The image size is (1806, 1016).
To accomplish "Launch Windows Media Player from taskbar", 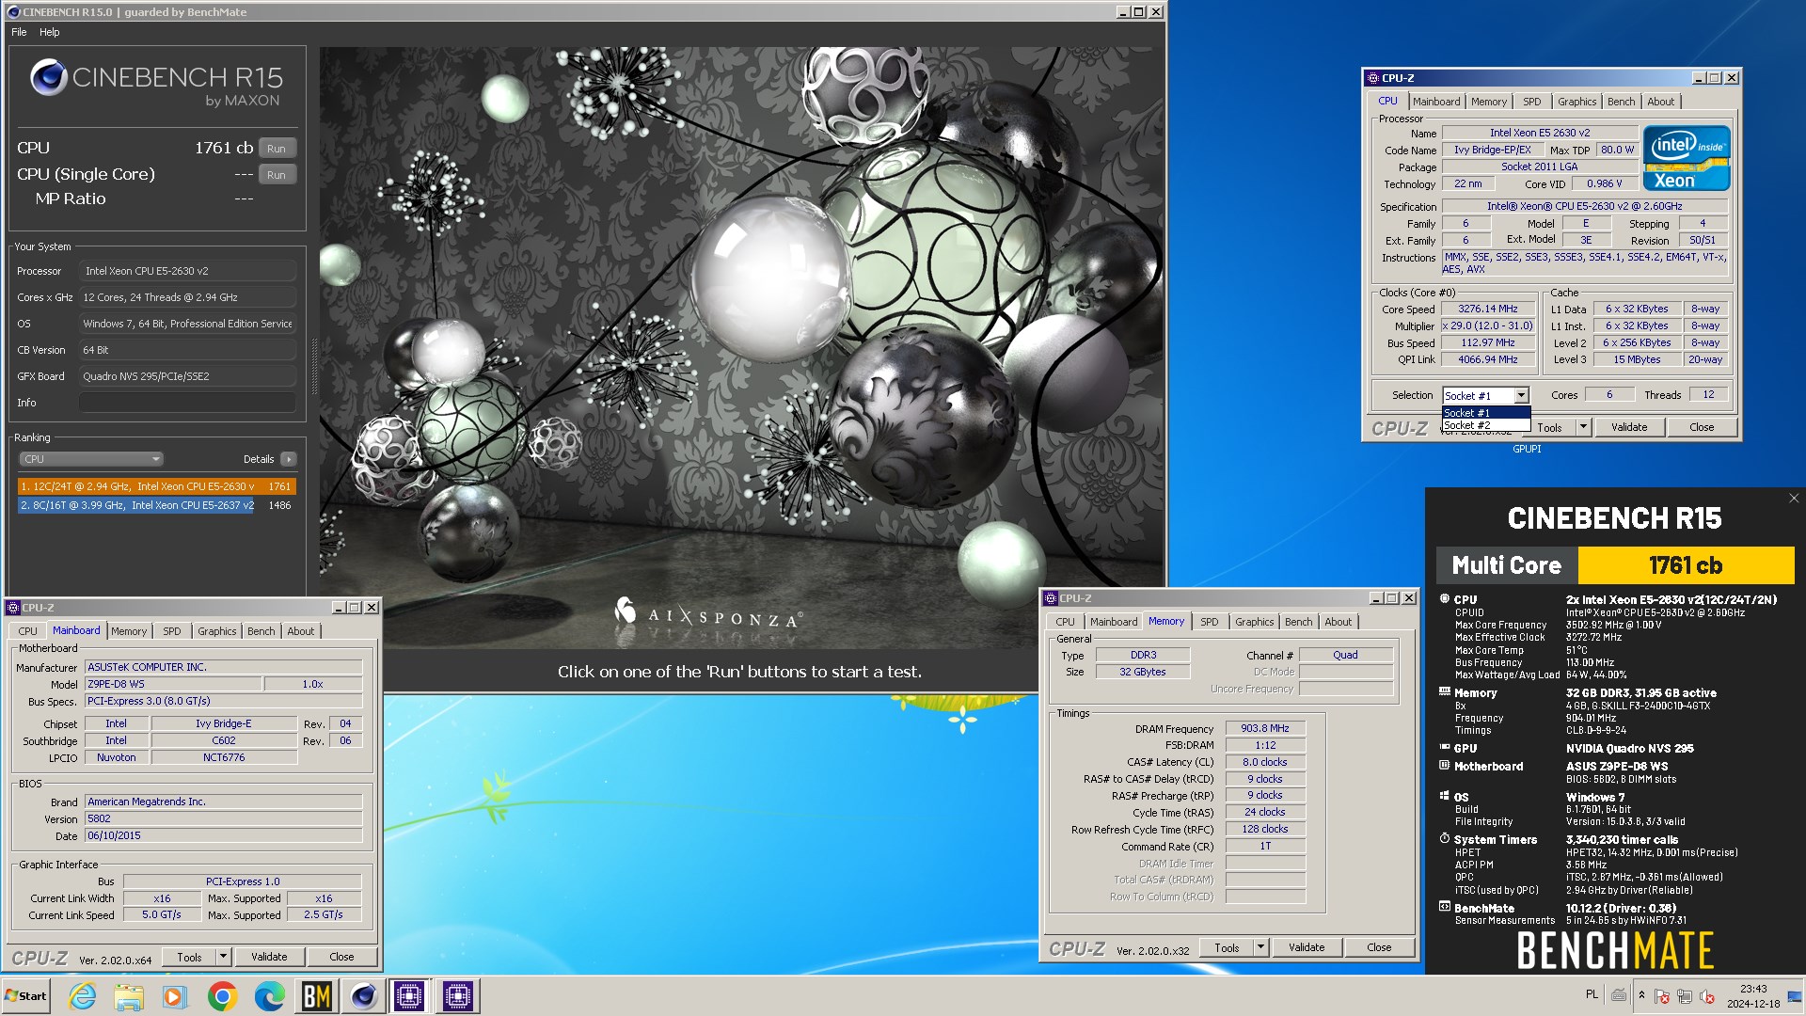I will (x=175, y=996).
